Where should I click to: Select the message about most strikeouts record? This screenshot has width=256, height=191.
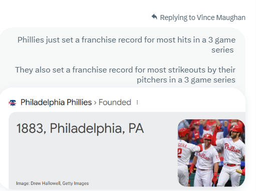tap(125, 75)
